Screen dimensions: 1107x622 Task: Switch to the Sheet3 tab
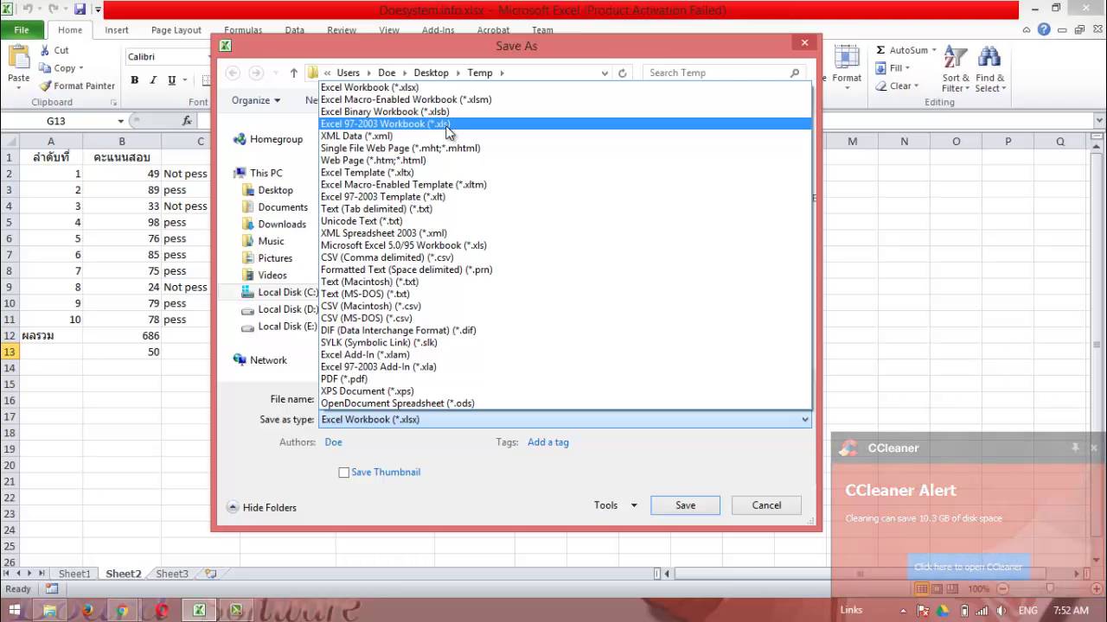click(171, 574)
